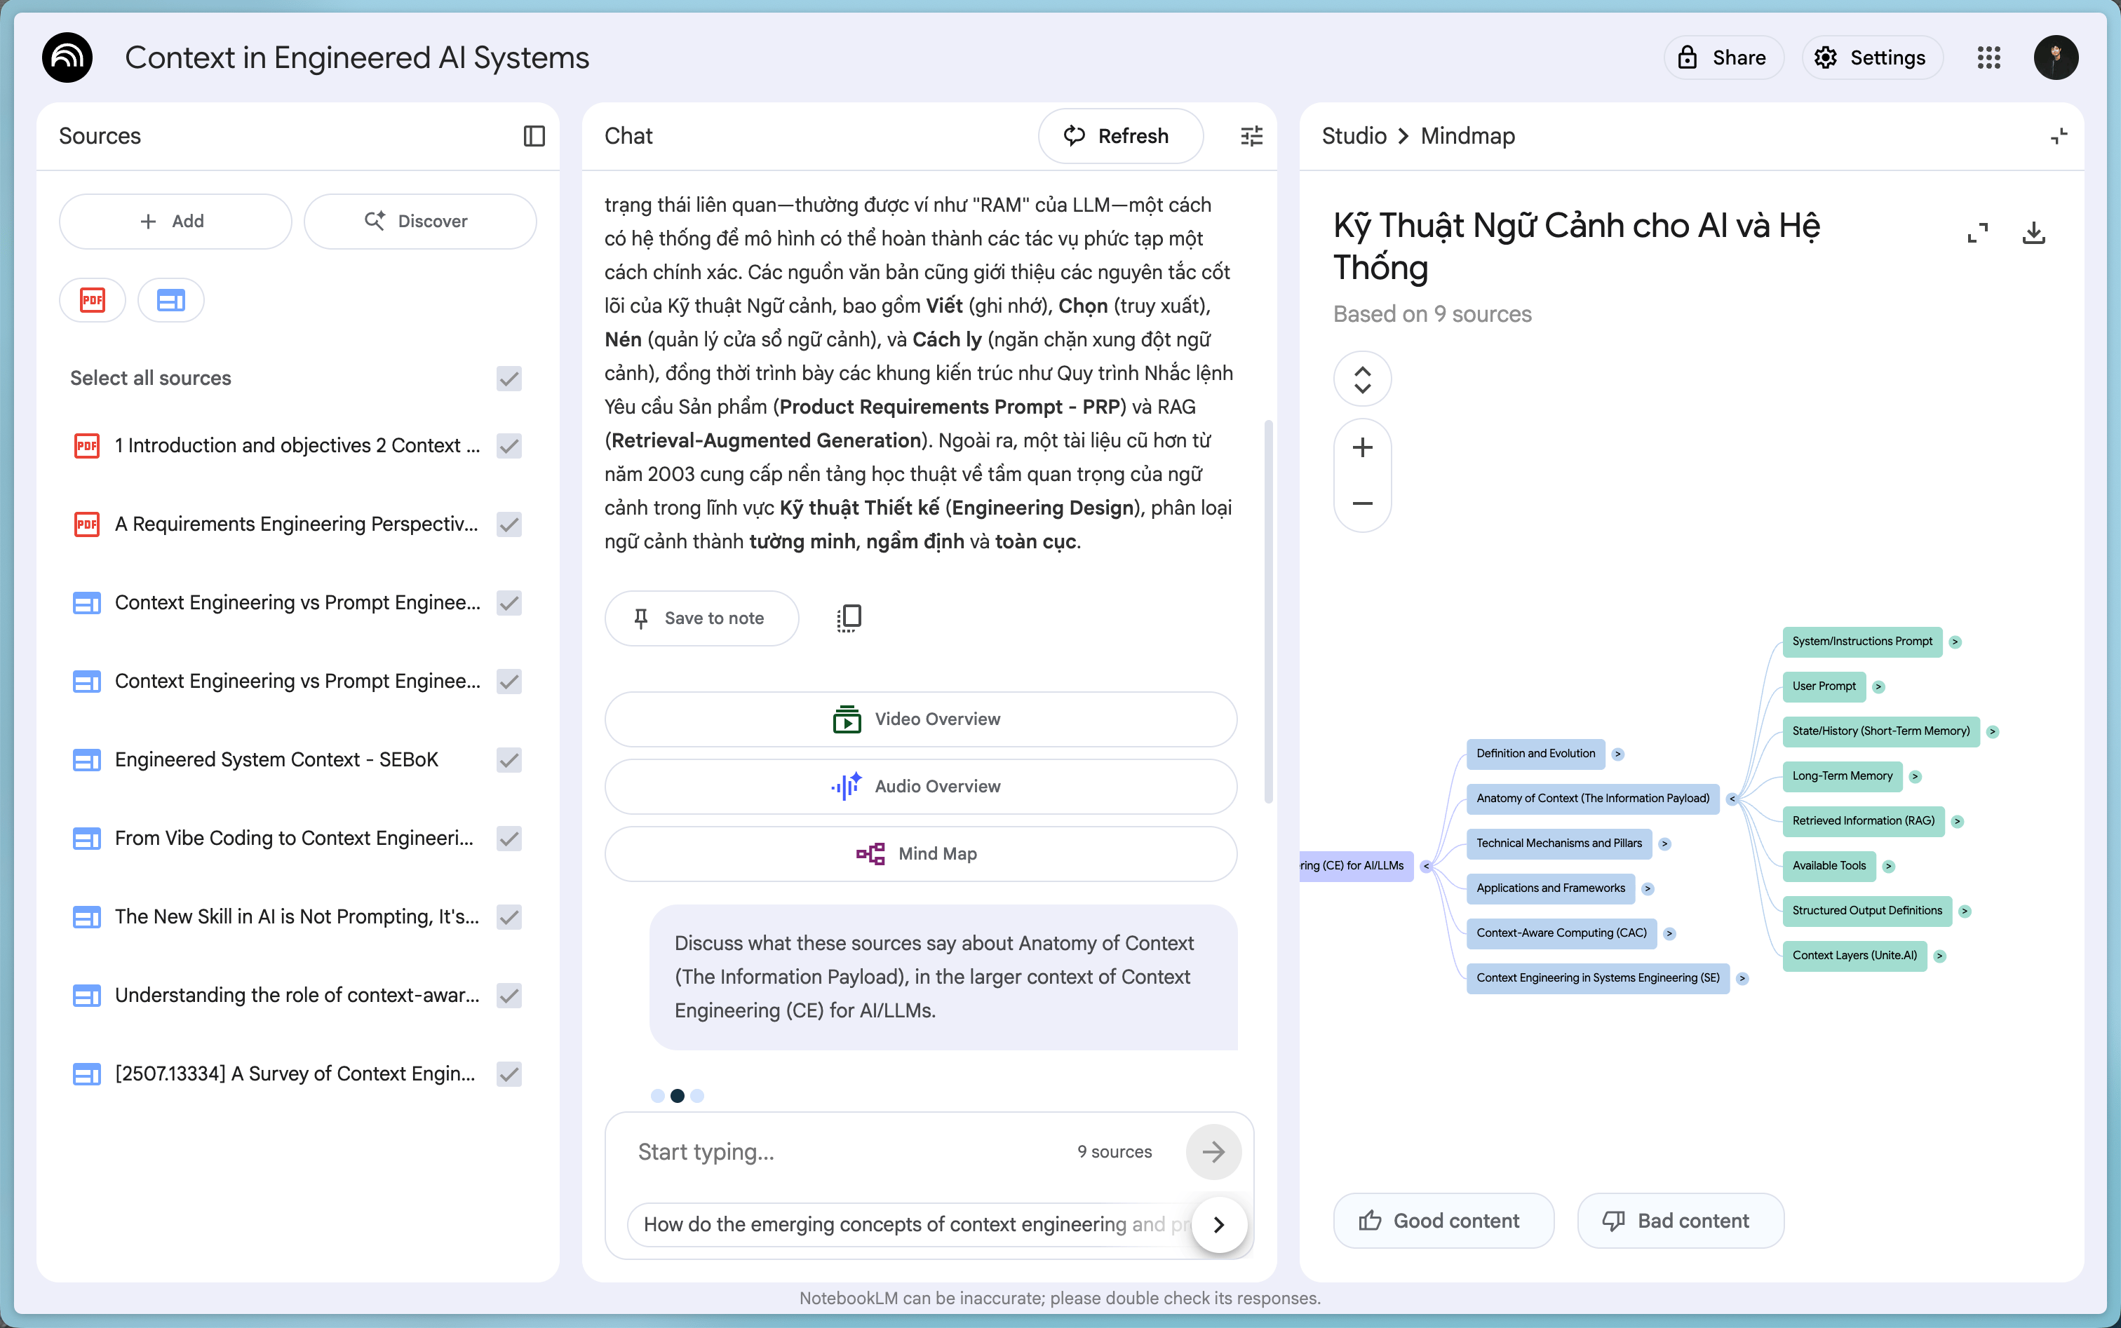Uncheck Select all sources checkbox
Image resolution: width=2121 pixels, height=1328 pixels.
[509, 379]
